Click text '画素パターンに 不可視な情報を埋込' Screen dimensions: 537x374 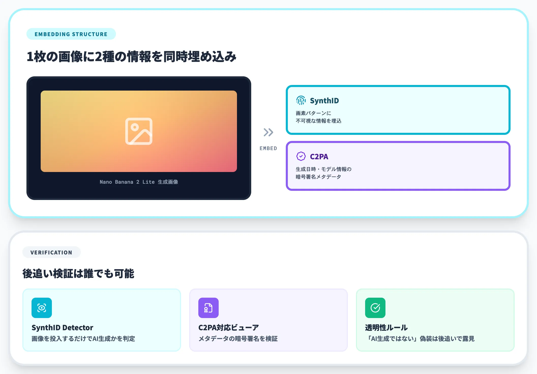pyautogui.click(x=319, y=117)
